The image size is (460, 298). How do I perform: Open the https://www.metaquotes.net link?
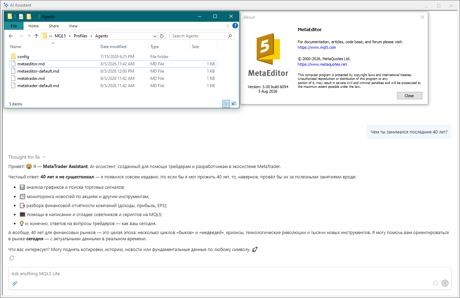click(x=322, y=64)
